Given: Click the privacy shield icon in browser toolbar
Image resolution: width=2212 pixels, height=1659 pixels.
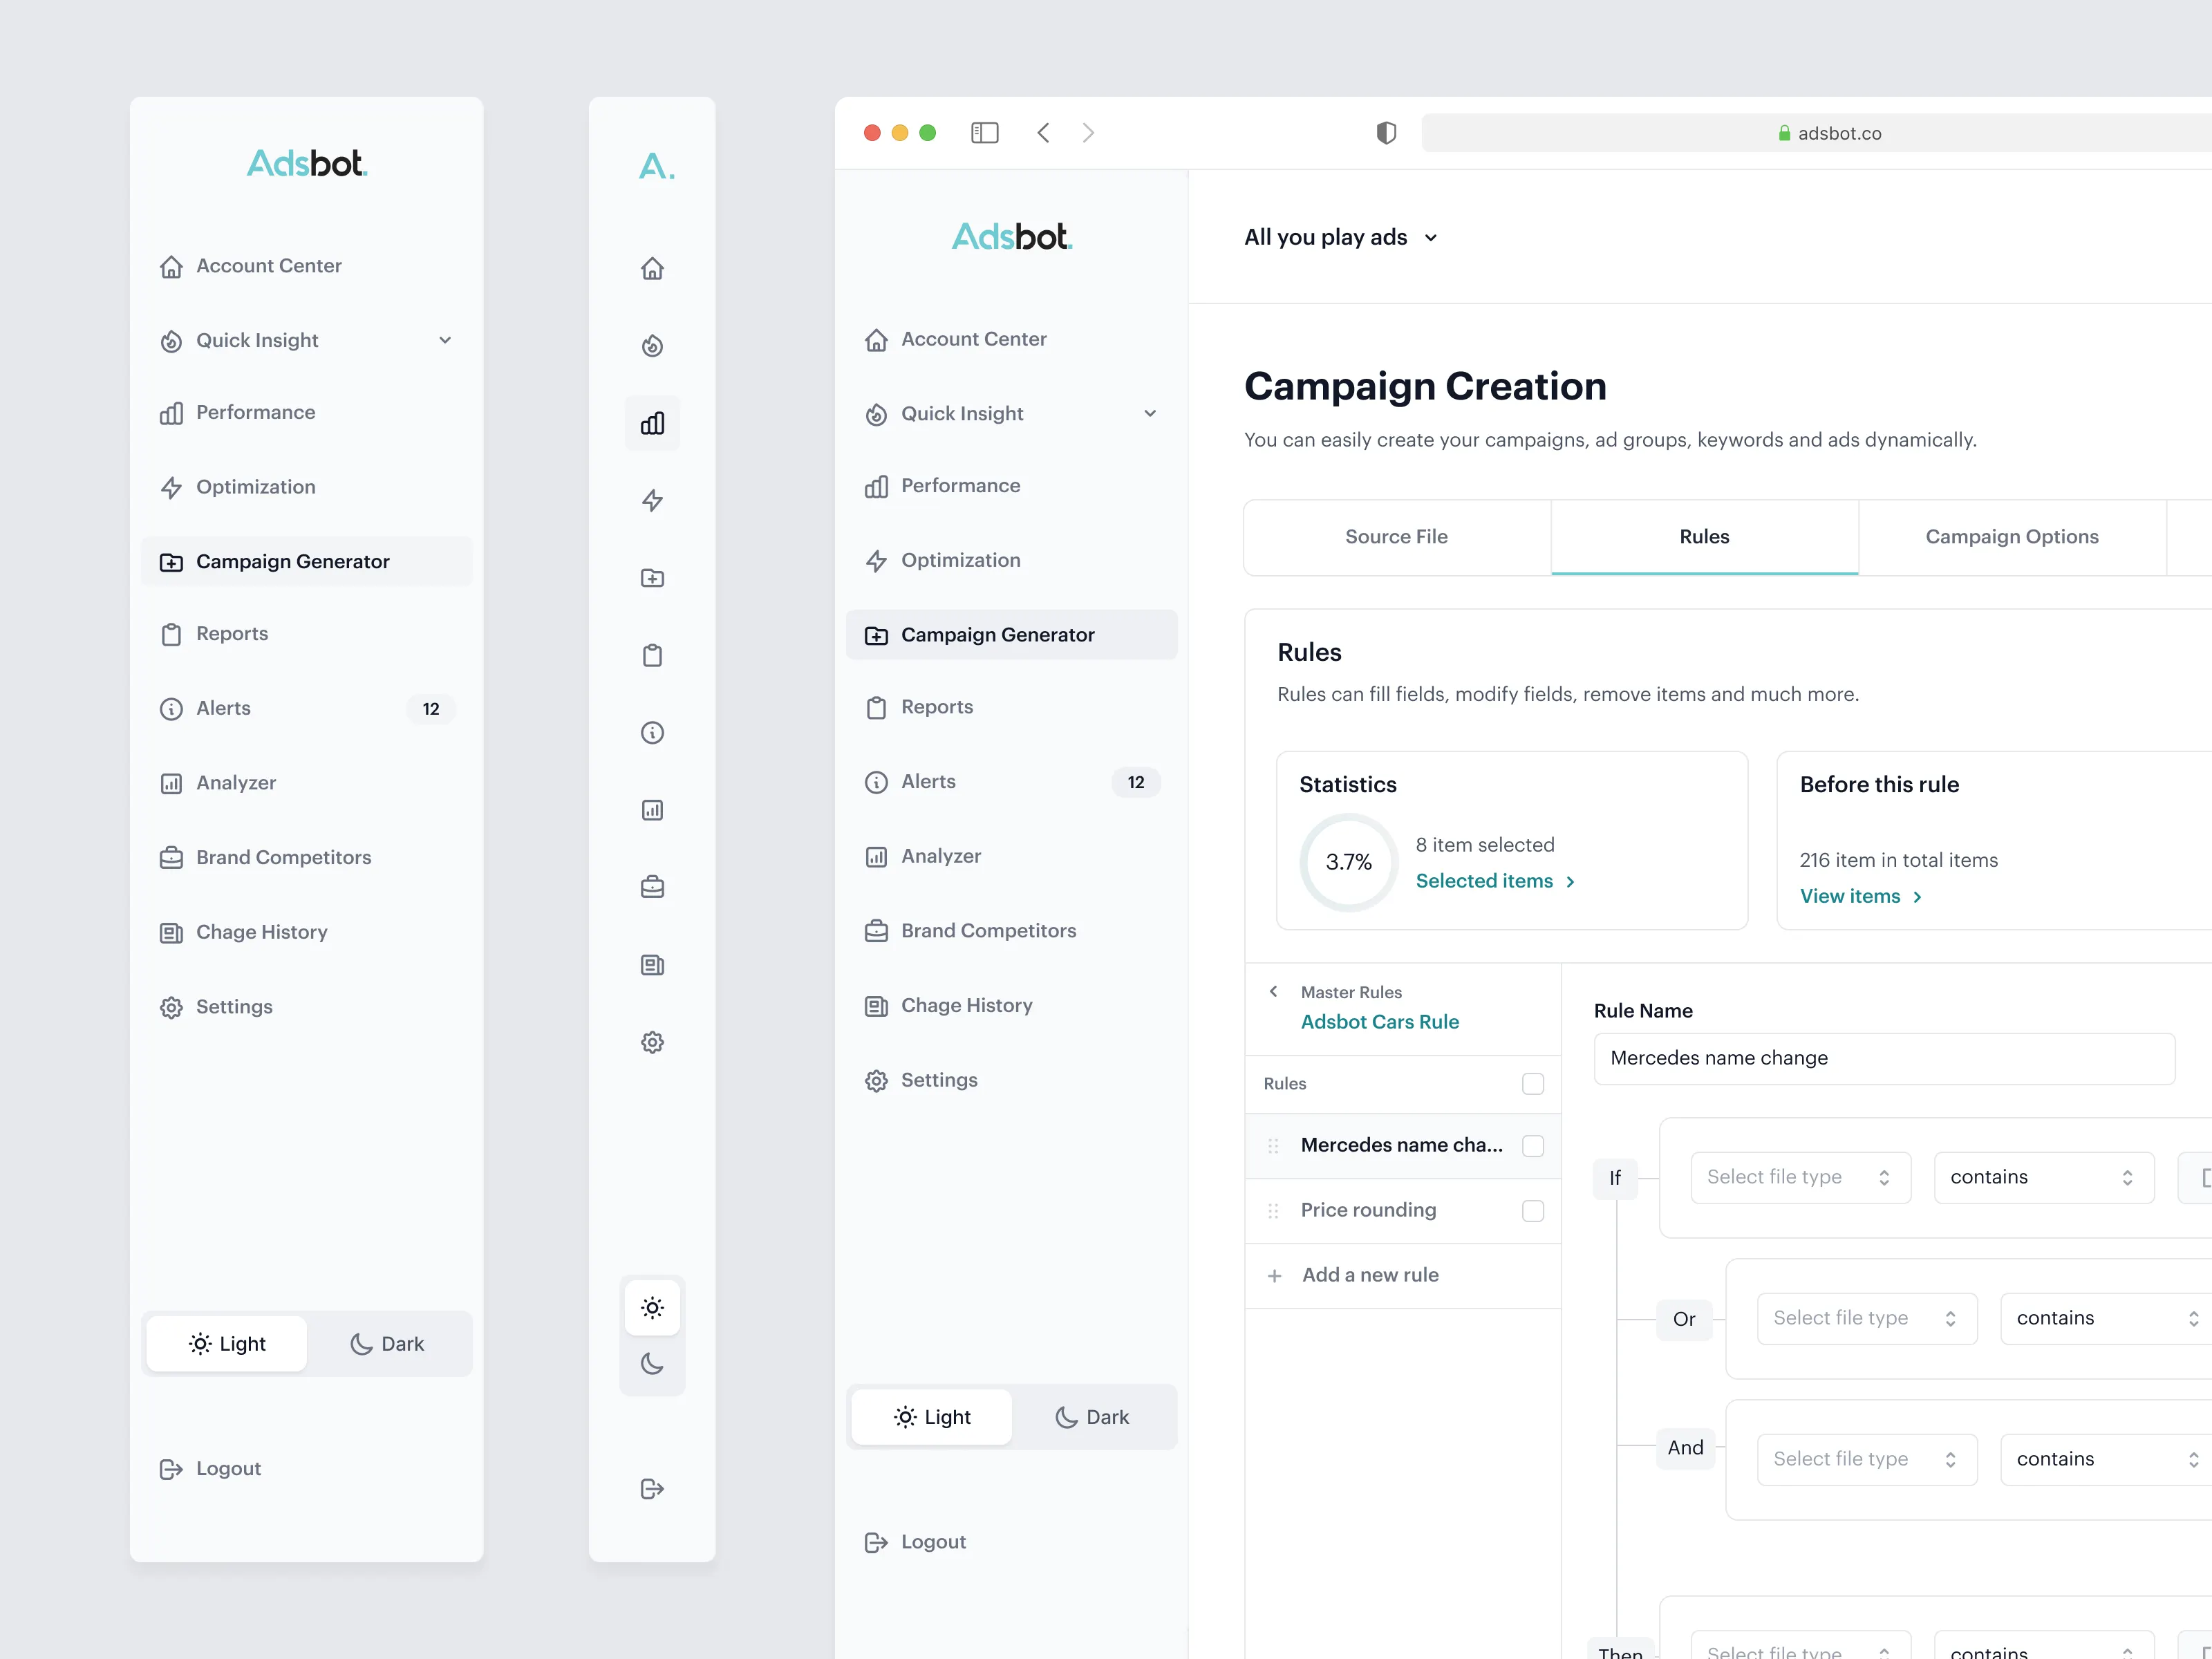Looking at the screenshot, I should (1386, 133).
